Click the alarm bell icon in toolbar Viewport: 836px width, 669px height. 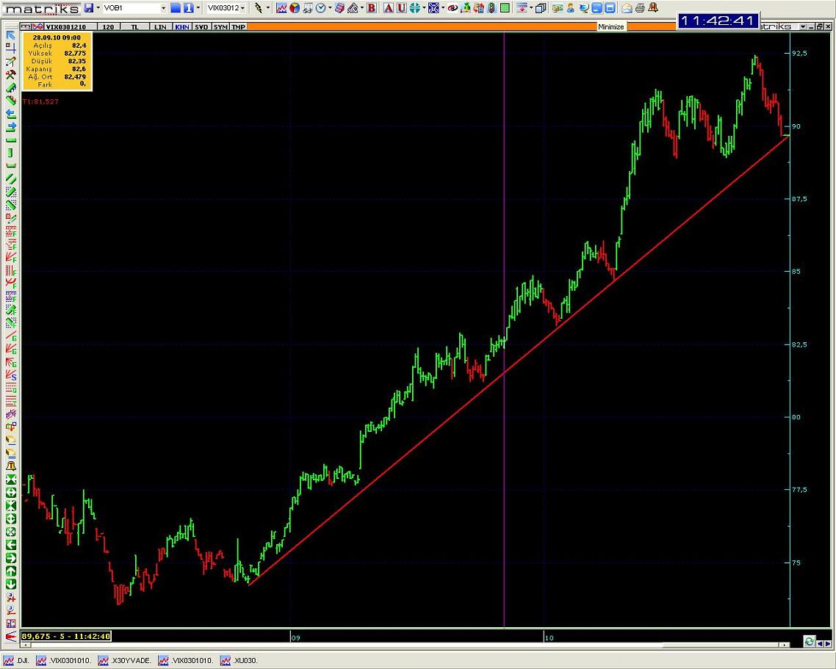click(x=652, y=8)
